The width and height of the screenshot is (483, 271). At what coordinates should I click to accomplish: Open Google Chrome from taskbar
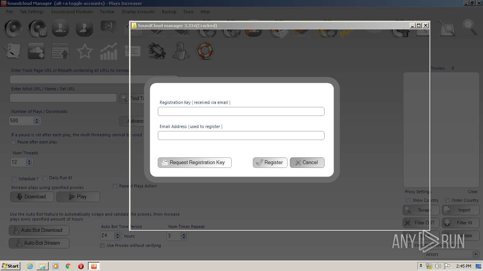tap(68, 266)
